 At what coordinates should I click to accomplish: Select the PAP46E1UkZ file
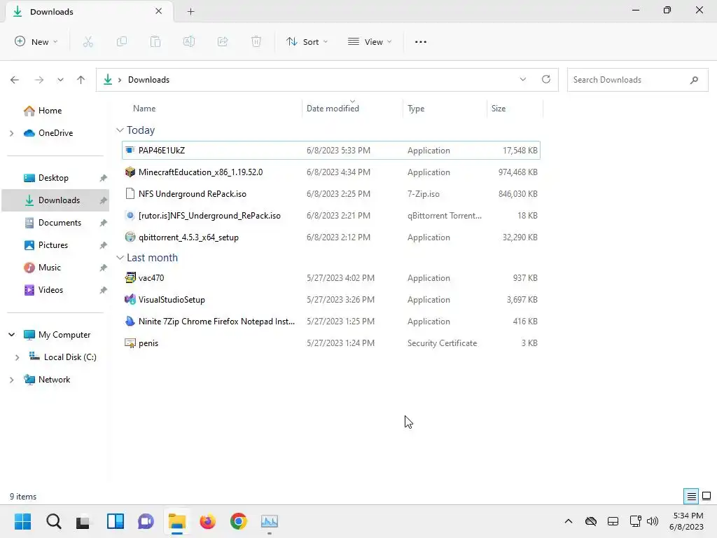click(x=331, y=151)
